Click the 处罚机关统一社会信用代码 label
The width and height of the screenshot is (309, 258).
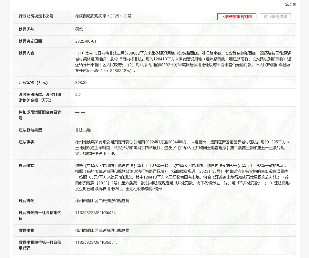click(40, 215)
